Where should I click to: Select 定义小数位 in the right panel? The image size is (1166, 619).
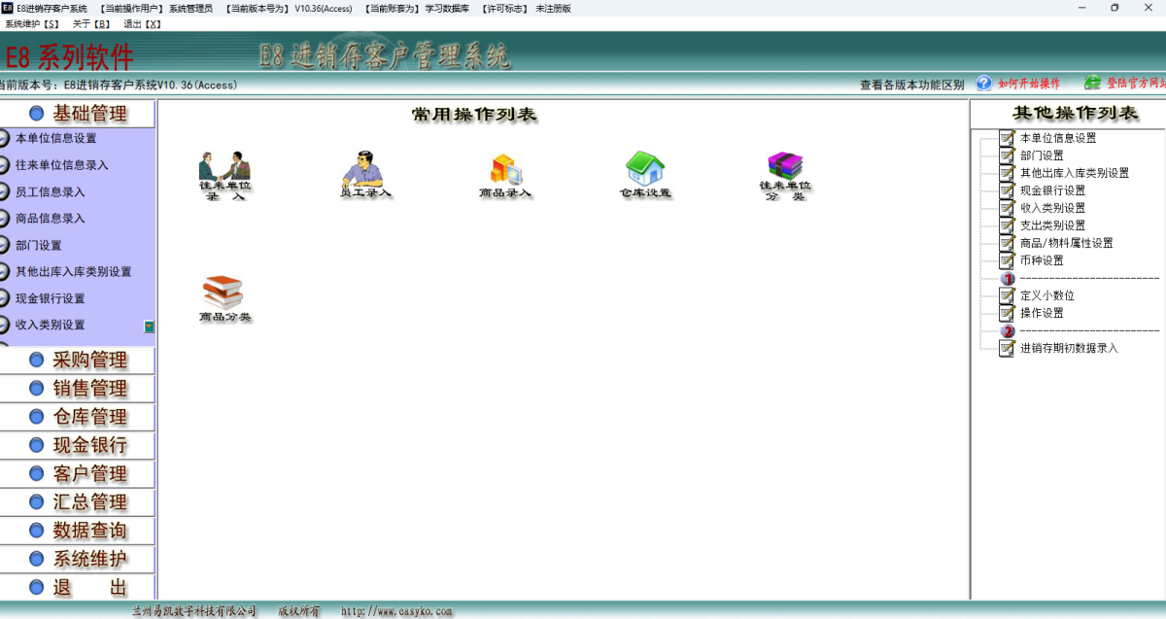click(x=1047, y=295)
